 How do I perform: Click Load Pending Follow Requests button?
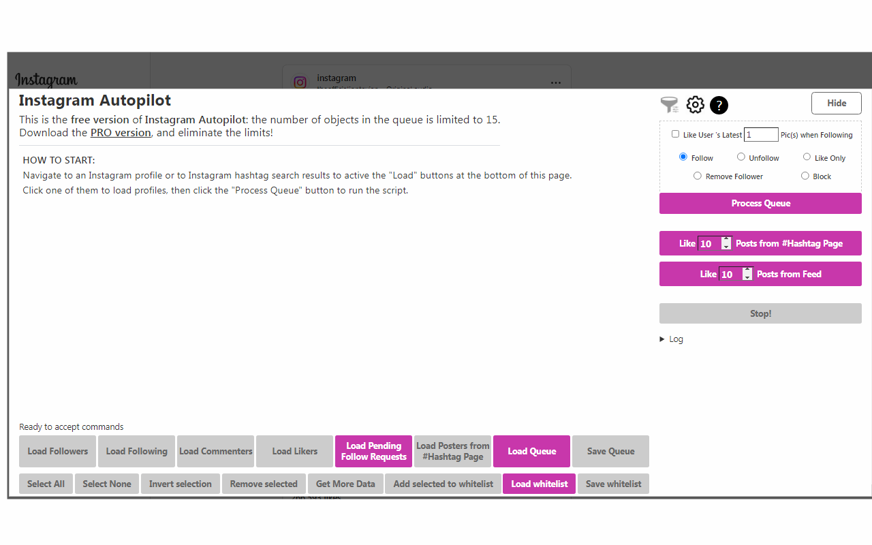click(x=373, y=451)
